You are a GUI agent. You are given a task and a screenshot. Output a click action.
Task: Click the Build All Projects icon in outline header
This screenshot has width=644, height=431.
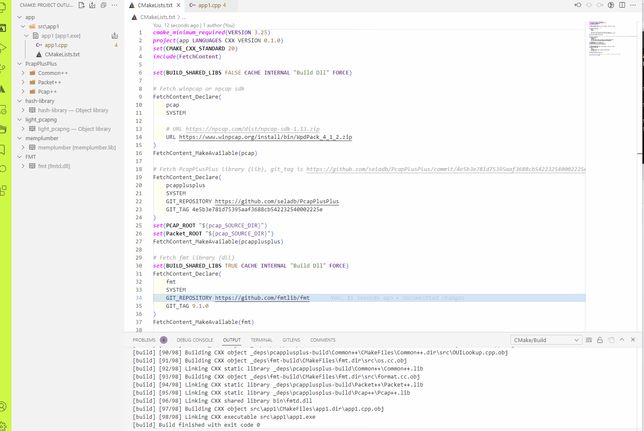coord(92,5)
